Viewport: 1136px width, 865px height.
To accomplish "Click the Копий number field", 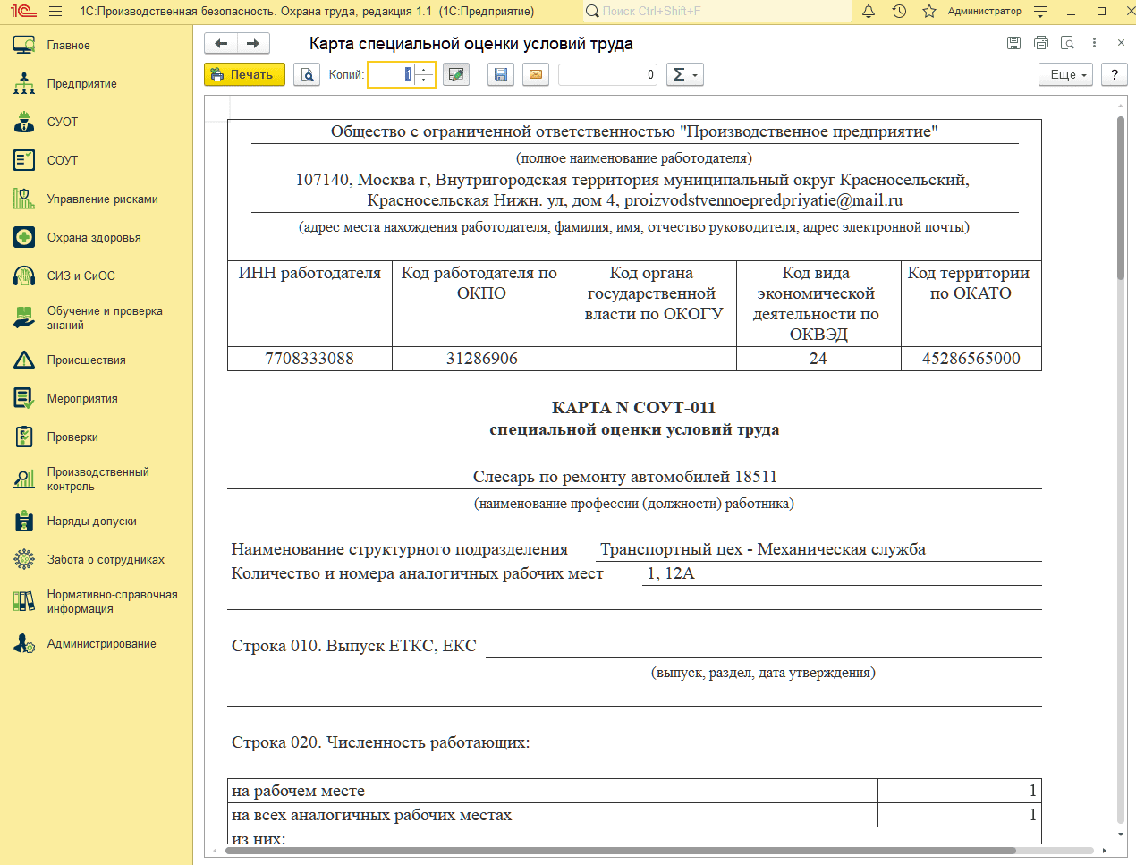I will pyautogui.click(x=392, y=74).
